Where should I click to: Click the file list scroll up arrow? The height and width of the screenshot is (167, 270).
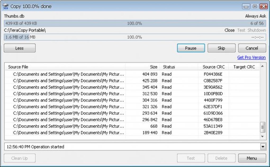point(262,66)
